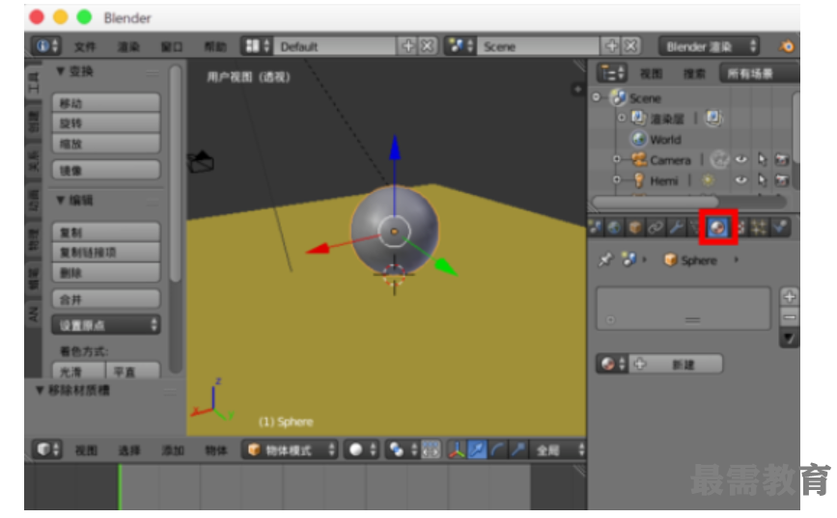Click the minus icon to remove material slot
837x518 pixels.
[789, 317]
